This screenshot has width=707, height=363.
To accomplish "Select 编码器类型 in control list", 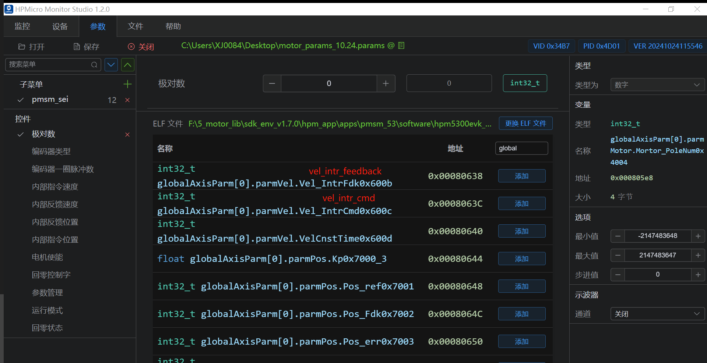I will click(x=51, y=152).
